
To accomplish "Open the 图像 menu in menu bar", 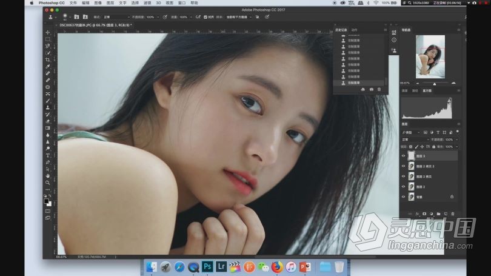I will [98, 3].
